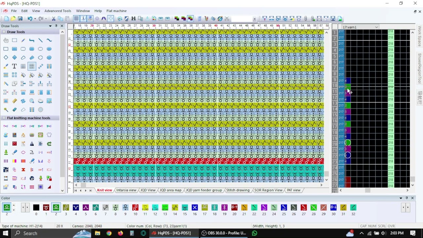423x238 pixels.
Task: Open the 17:yarn1 dropdown
Action: coord(376,27)
